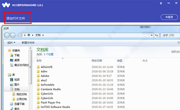Select 库 in the navigation pane

coord(13,75)
